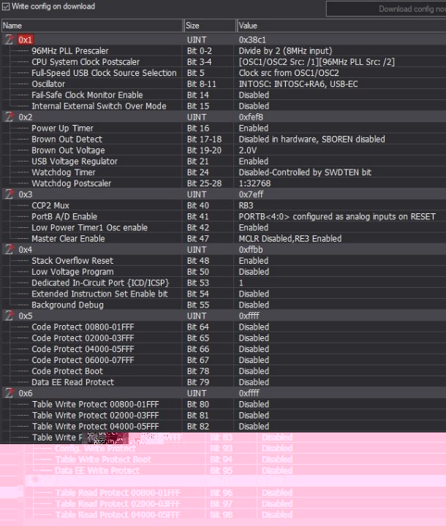Select Fail-Safe Clock Monitor Enable row
The height and width of the screenshot is (526, 446).
coord(224,95)
